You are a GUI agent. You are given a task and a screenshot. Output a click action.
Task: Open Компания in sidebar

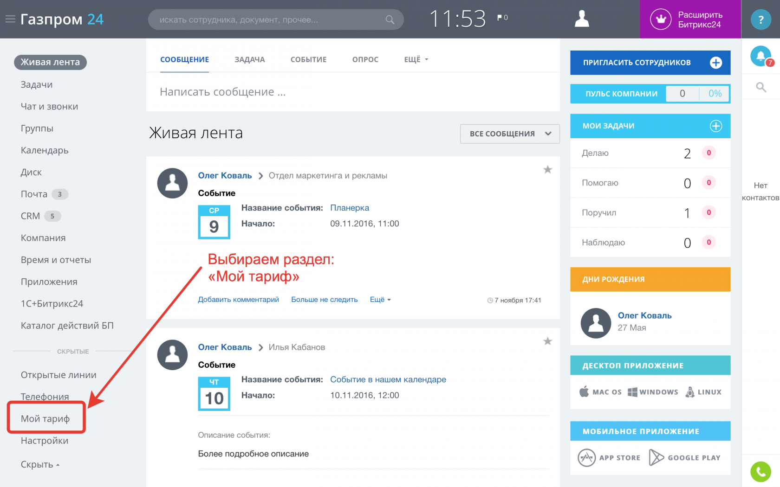pyautogui.click(x=43, y=238)
